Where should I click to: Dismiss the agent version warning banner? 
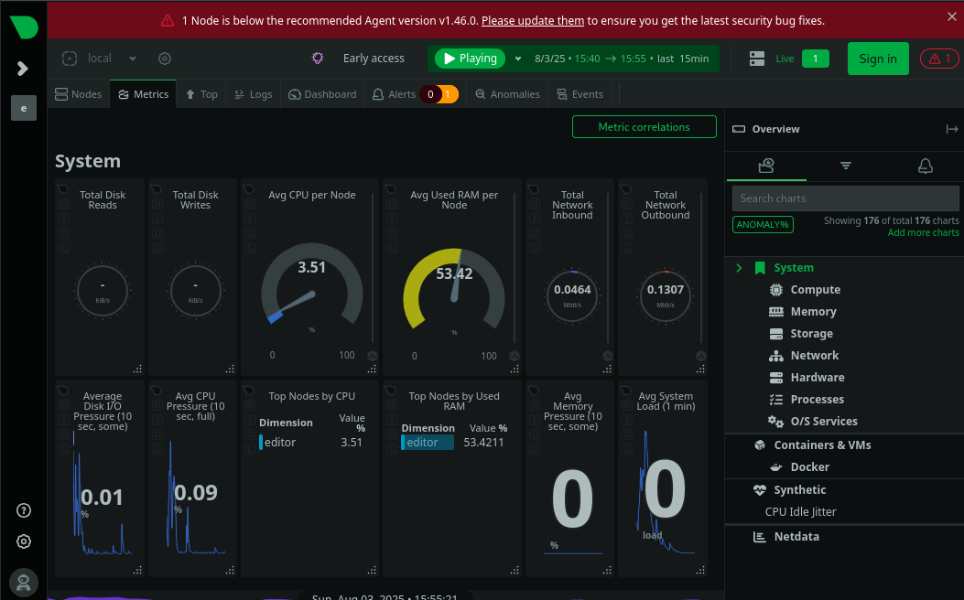[x=951, y=16]
